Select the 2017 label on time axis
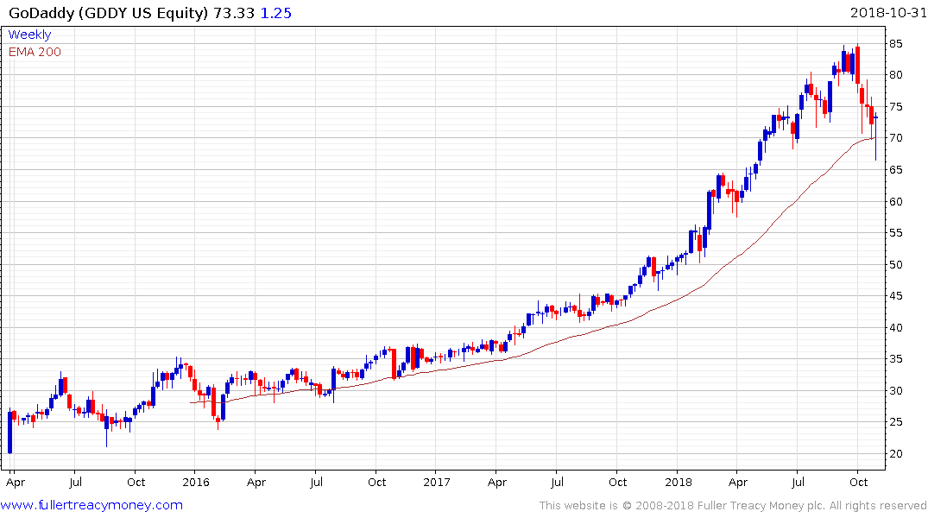The height and width of the screenshot is (518, 928). (x=437, y=482)
